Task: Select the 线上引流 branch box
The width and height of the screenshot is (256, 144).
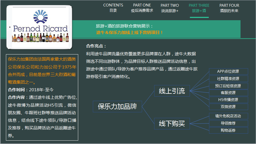Action: tap(172, 91)
